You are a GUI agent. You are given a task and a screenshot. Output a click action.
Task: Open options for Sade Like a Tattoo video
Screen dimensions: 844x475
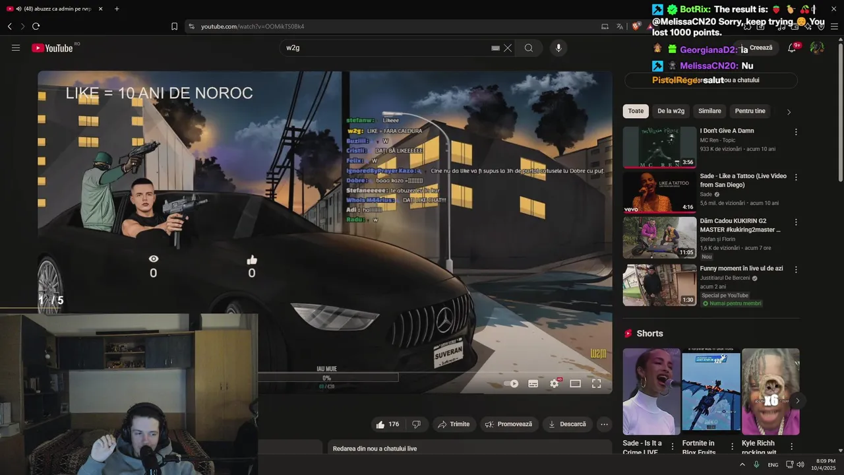(796, 177)
